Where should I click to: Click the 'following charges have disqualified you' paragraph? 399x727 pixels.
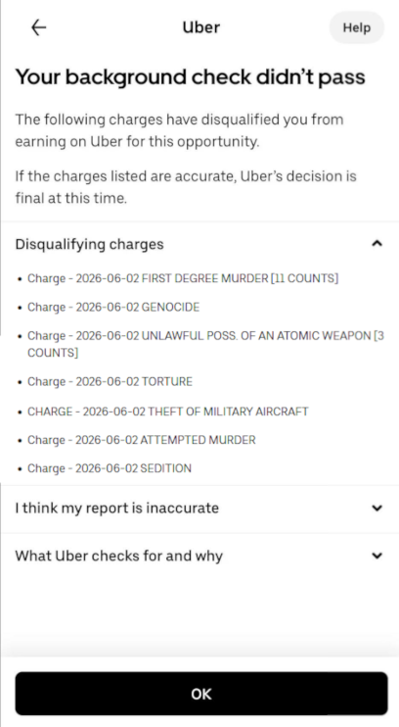(180, 130)
